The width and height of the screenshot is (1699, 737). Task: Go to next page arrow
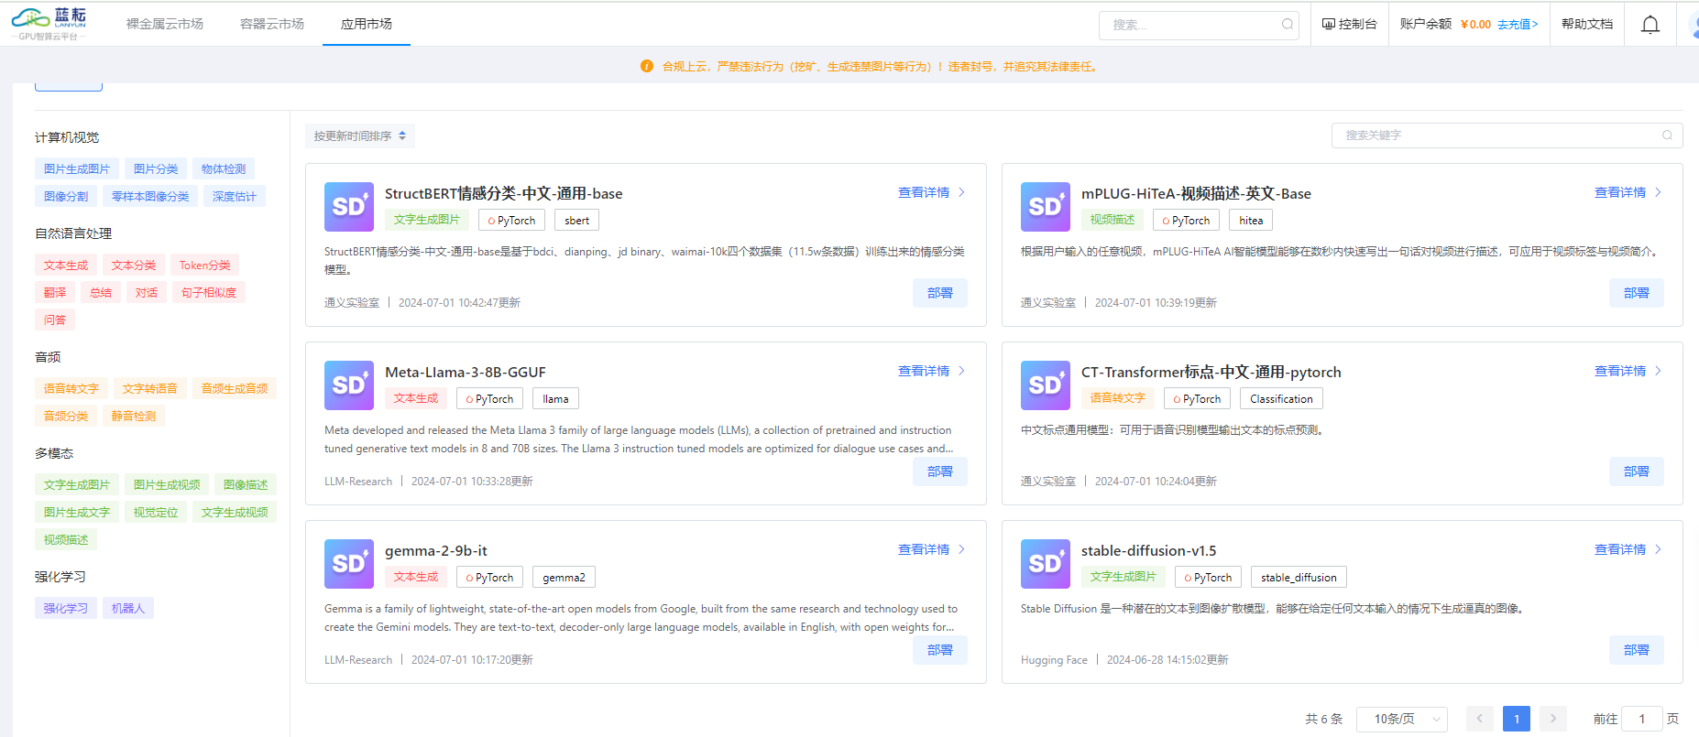1553,719
